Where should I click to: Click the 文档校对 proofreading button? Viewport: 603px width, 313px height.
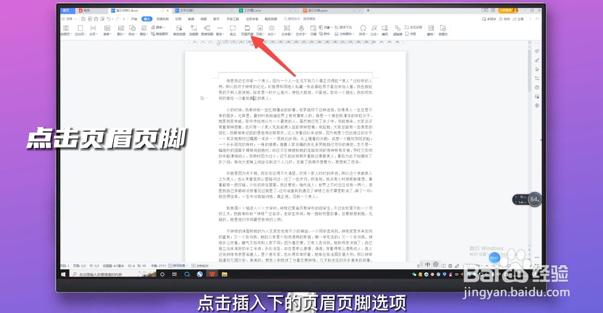(x=200, y=266)
